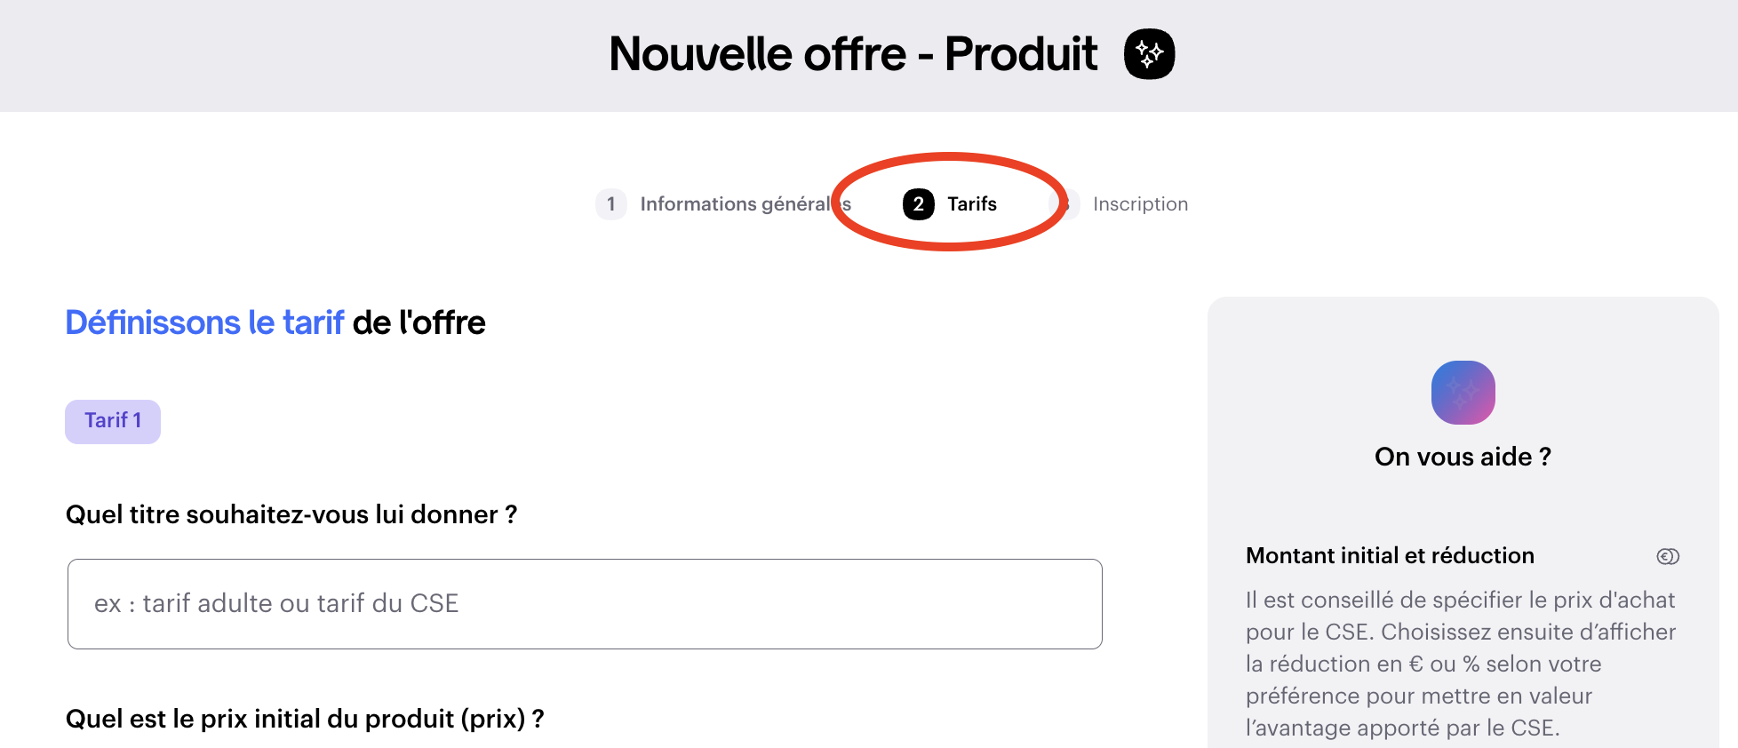
Task: Focus the tarif title input field
Action: pyautogui.click(x=585, y=604)
